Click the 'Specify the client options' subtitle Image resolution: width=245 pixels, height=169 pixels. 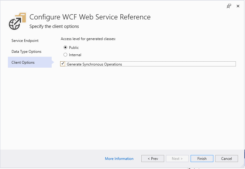point(54,26)
